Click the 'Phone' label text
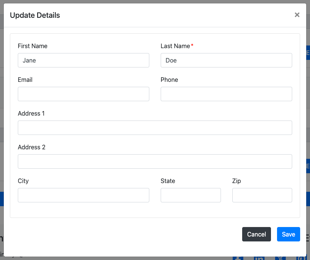This screenshot has height=260, width=310. [x=169, y=80]
